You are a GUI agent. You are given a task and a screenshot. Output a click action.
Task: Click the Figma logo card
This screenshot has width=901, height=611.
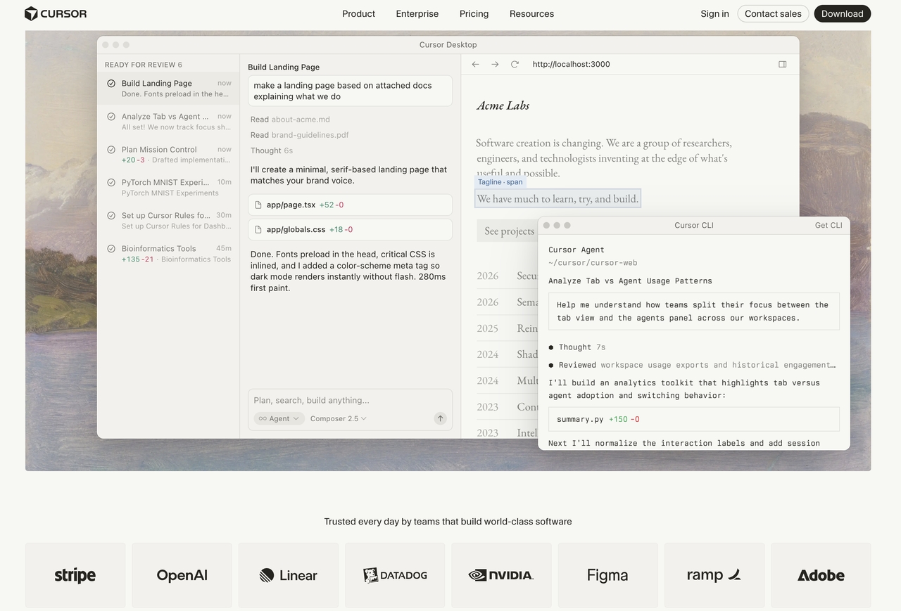pos(607,575)
